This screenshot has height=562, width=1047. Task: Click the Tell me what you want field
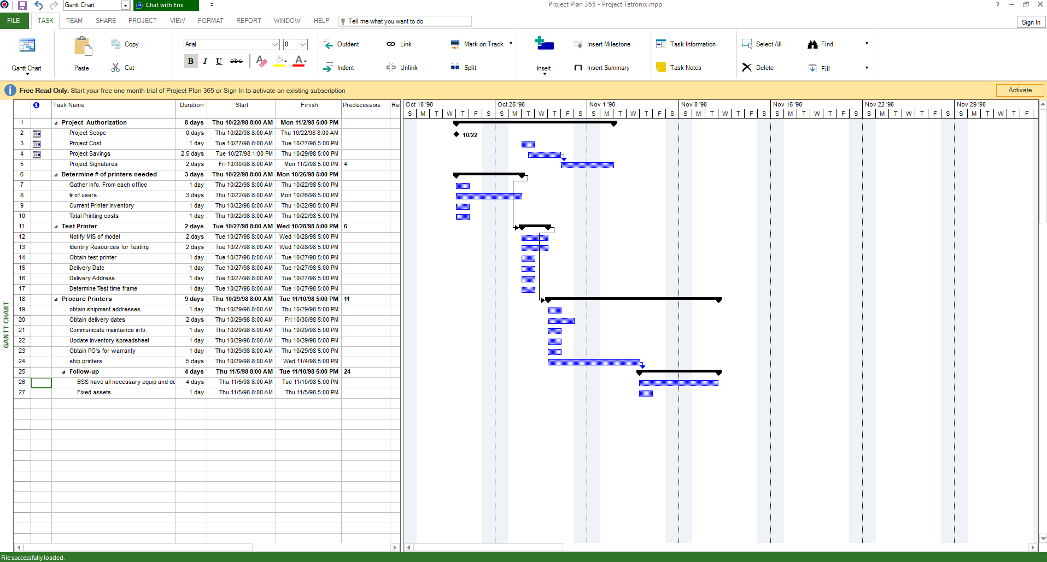pos(405,21)
